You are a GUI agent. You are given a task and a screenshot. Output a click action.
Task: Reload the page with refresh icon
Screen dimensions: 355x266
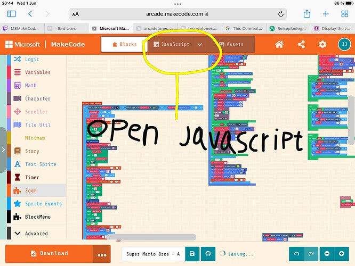(x=281, y=14)
